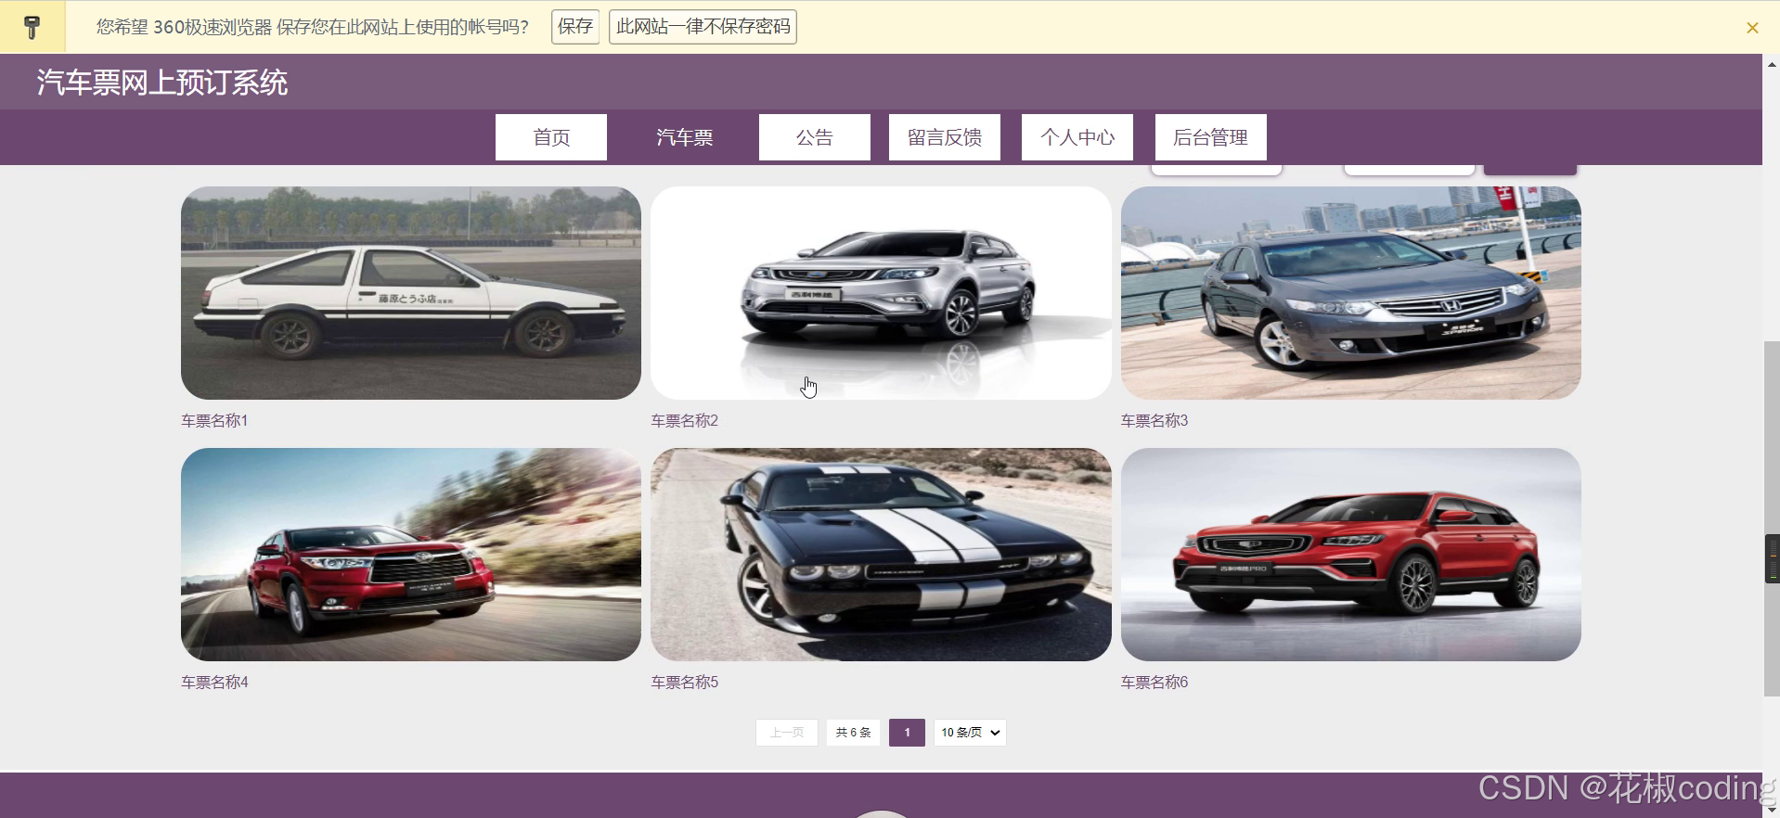Click the scrollbar up arrow

coord(1772,63)
